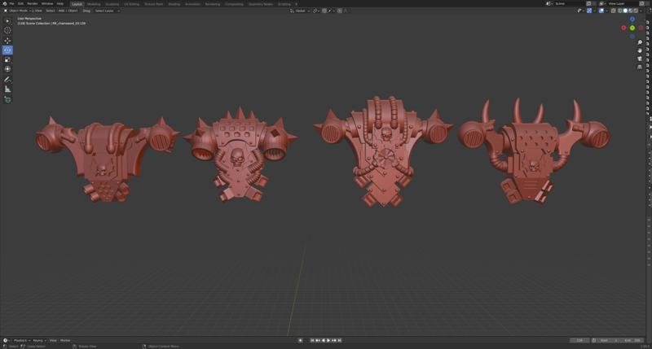Choose the Move tool
Viewport: 652px width, 349px height.
tap(7, 41)
